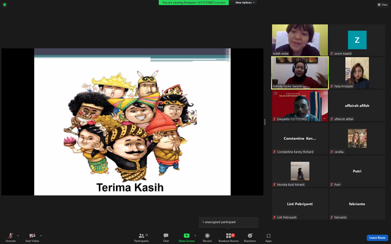Open the Participants panel
This screenshot has width=391, height=244.
point(141,237)
